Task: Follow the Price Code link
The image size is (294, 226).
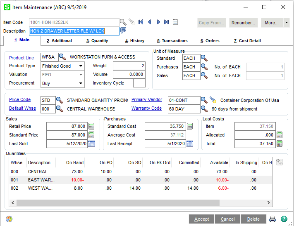Action: [20, 99]
